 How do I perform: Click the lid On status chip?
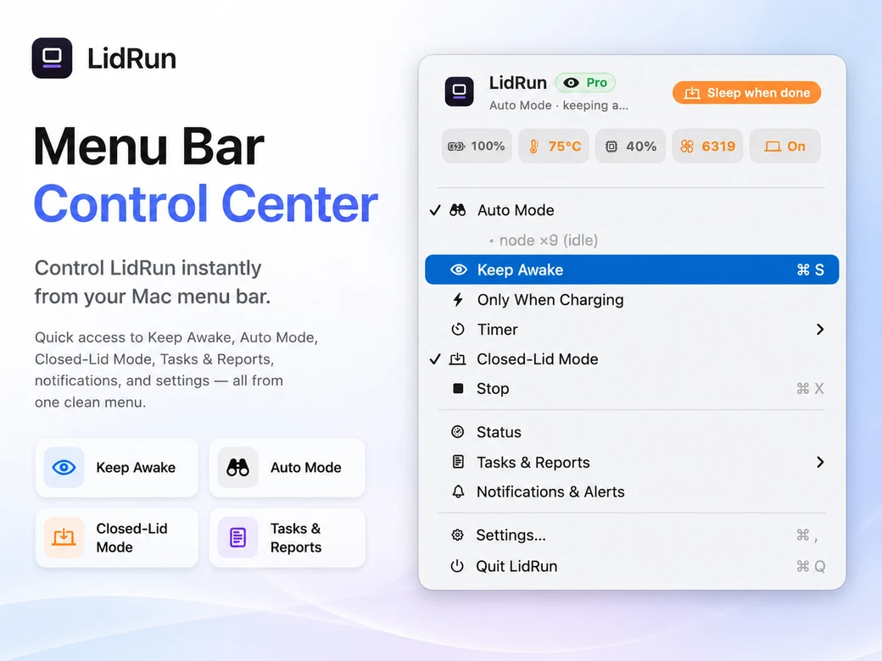(x=785, y=146)
